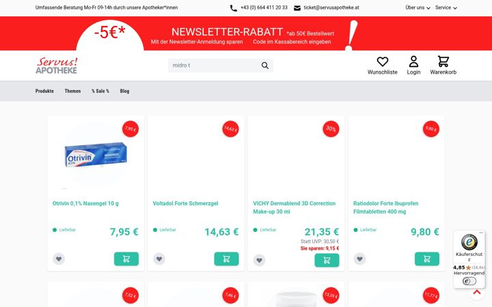Open the Produkte menu
The height and width of the screenshot is (307, 492).
pos(44,91)
